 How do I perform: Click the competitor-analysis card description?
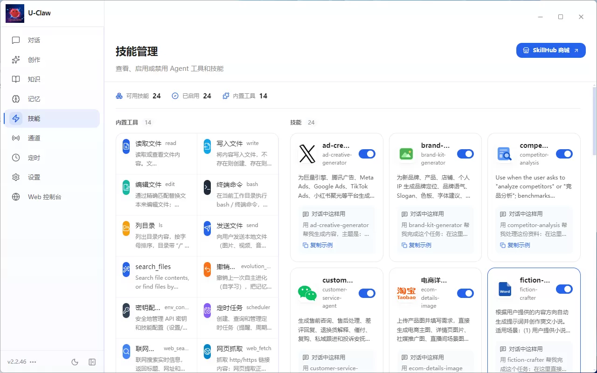534,186
